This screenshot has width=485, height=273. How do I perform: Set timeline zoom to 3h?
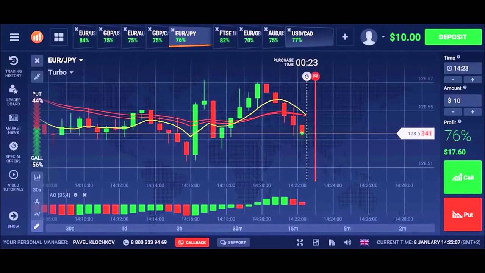180,228
